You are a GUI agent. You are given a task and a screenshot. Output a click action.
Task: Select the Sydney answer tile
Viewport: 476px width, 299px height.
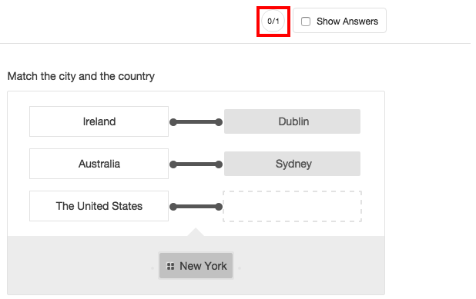tap(293, 164)
